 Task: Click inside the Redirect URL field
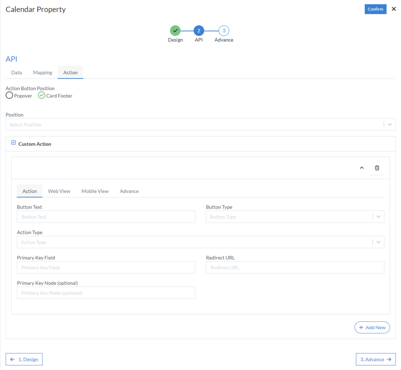(x=295, y=267)
